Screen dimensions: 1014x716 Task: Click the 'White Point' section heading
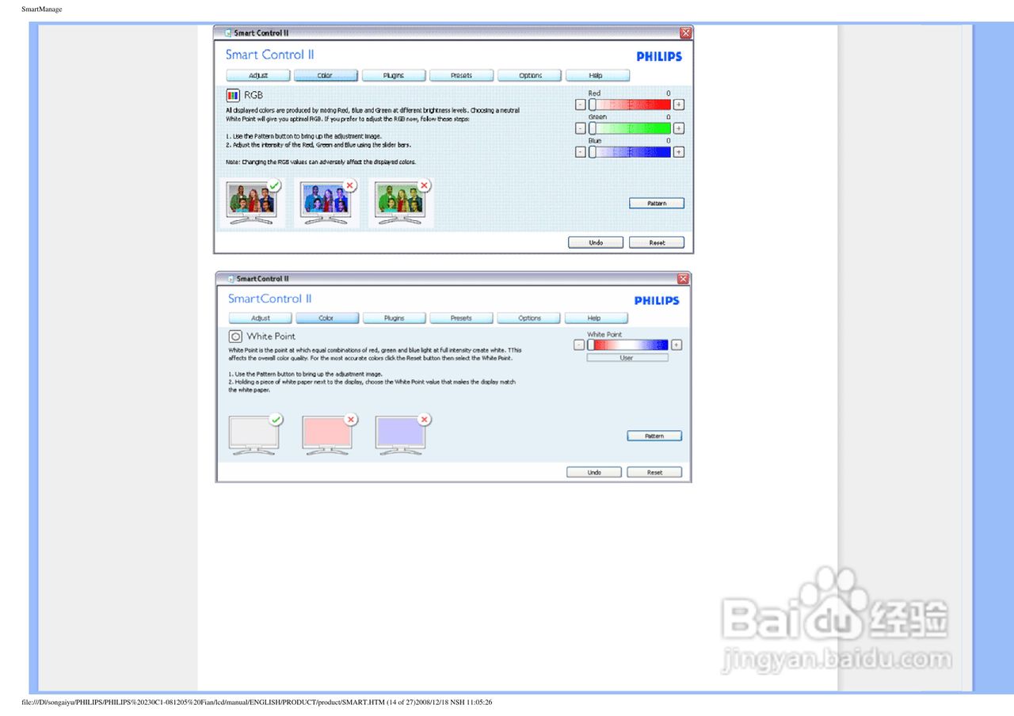coord(271,337)
